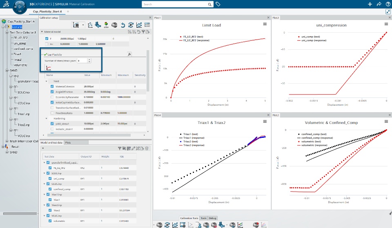The image size is (392, 228).
Task: Collapse the Triax1.inp test data group
Action: (x=45, y=194)
